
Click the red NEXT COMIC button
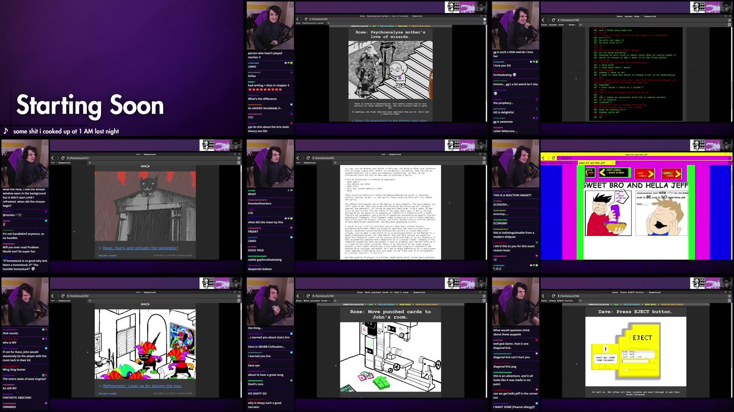(644, 174)
